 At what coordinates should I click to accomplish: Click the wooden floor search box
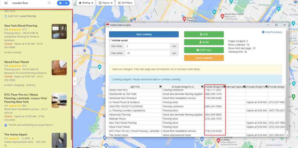click(28, 3)
